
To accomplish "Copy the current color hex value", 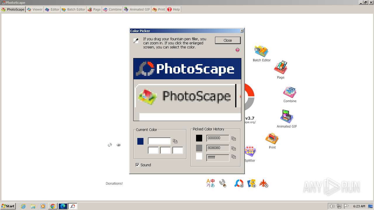I will (x=175, y=141).
